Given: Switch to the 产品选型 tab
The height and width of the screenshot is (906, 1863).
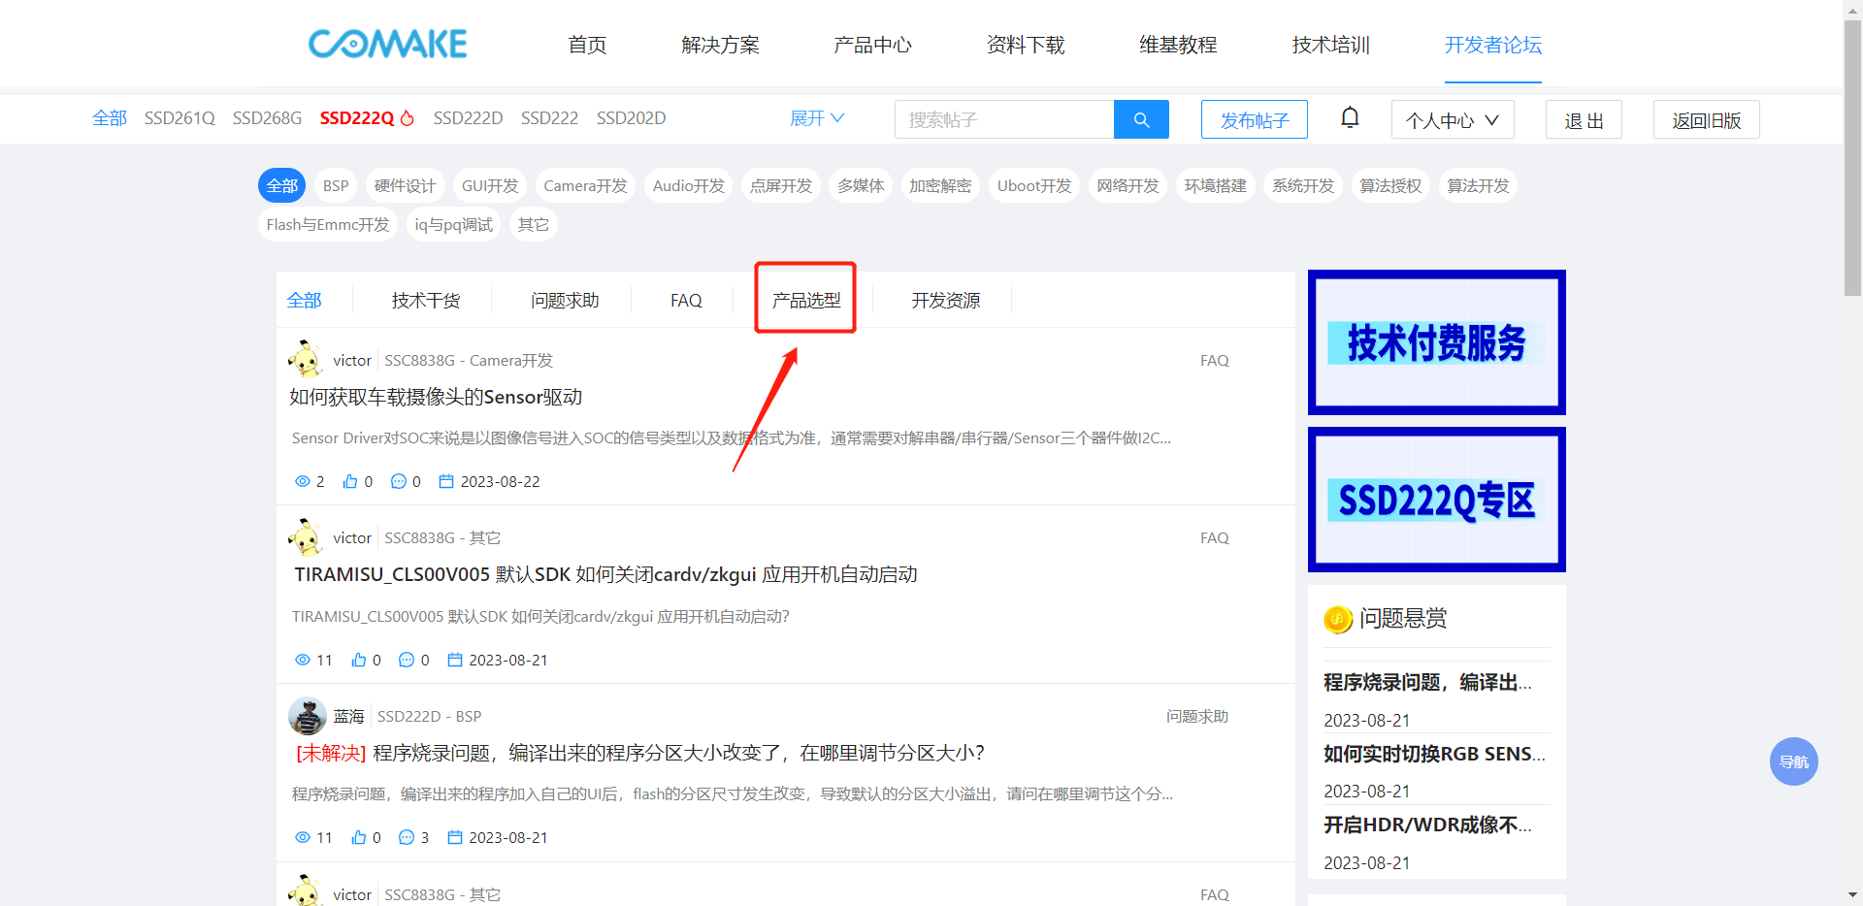Looking at the screenshot, I should point(805,301).
